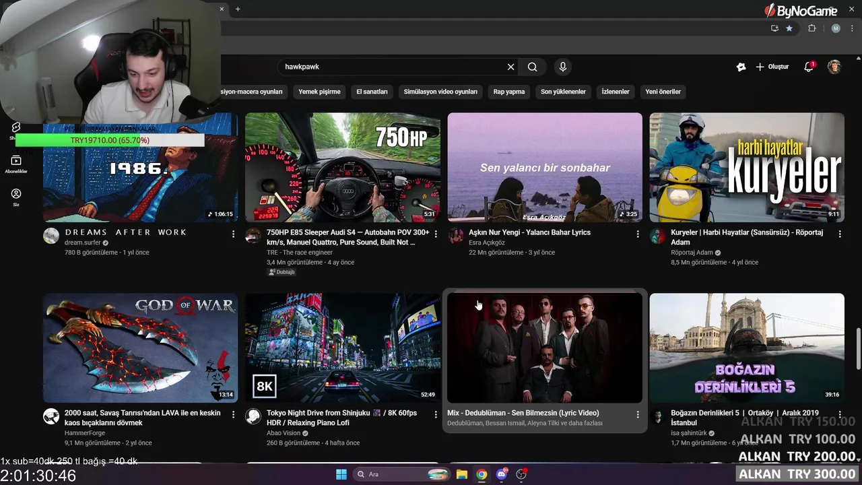Screen dimensions: 862x485
Task: Select the El sanatları chip
Action: 372,92
